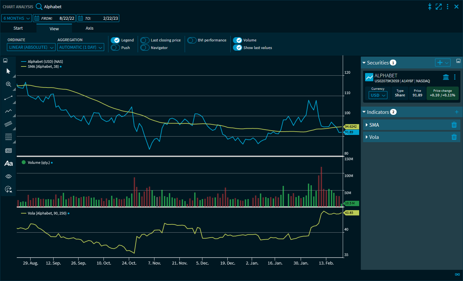Enable the Last closing price toggle

[x=145, y=40]
